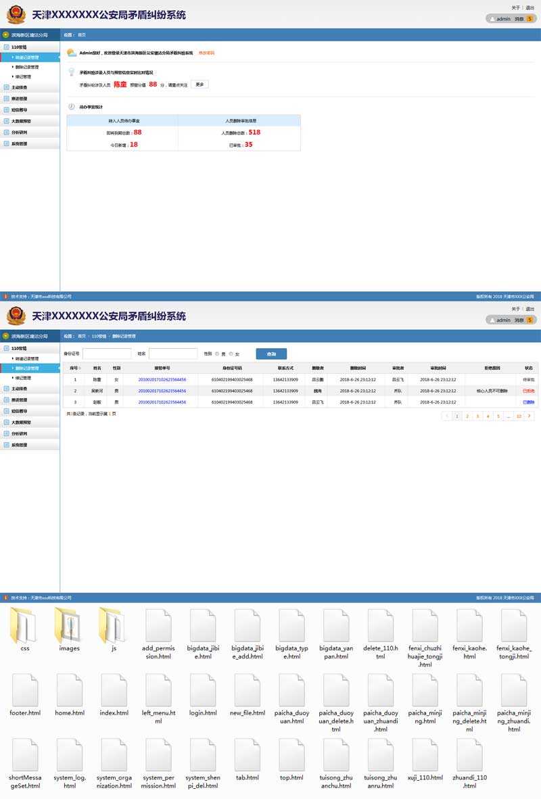This screenshot has width=541, height=799.
Task: Select the home.html file icon
Action: pyautogui.click(x=69, y=690)
